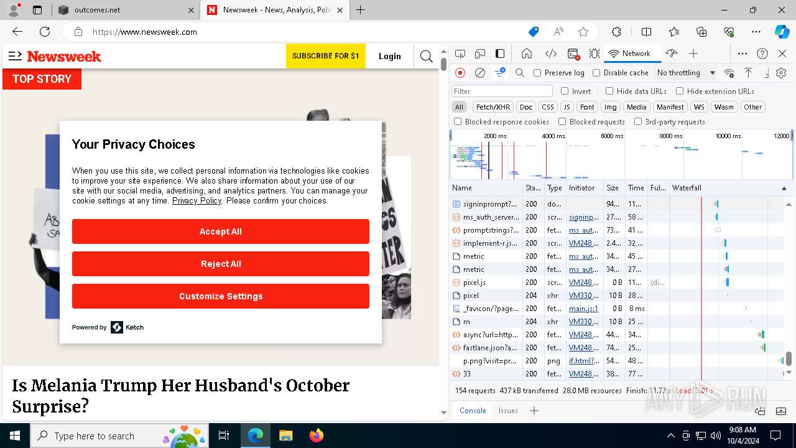Switch to the Issues drawer tab
The height and width of the screenshot is (448, 796).
508,411
